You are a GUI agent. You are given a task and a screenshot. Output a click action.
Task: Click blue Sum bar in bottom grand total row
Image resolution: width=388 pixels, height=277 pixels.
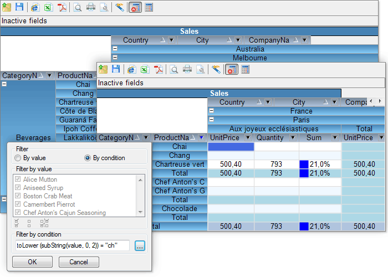pyautogui.click(x=304, y=226)
